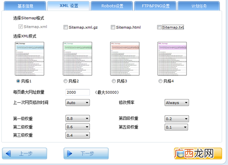The height and width of the screenshot is (165, 228).
Task: Enable the Sitemap.xml.gz checkbox
Action: [x=66, y=27]
